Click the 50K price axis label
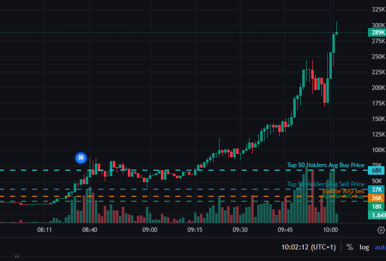Viewport: 386px width, 261px height. [x=377, y=181]
